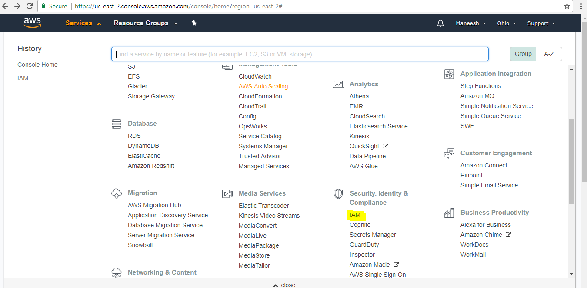Click the pin shortcuts icon in AWS navbar

(194, 23)
